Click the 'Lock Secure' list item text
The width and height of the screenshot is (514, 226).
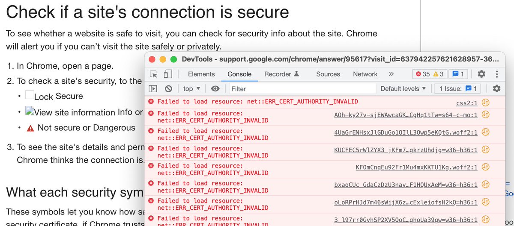pos(59,96)
